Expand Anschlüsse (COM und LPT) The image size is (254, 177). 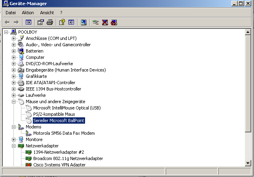13,38
